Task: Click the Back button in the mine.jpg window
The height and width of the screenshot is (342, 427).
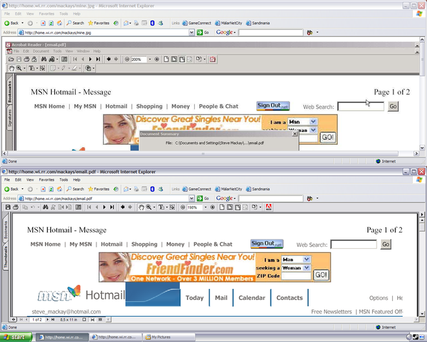Action: point(12,23)
